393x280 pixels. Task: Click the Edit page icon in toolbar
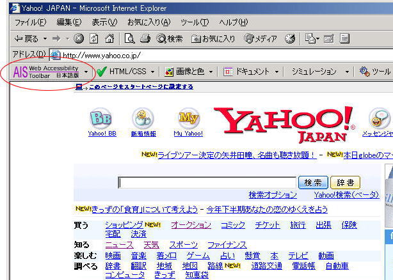(310, 38)
